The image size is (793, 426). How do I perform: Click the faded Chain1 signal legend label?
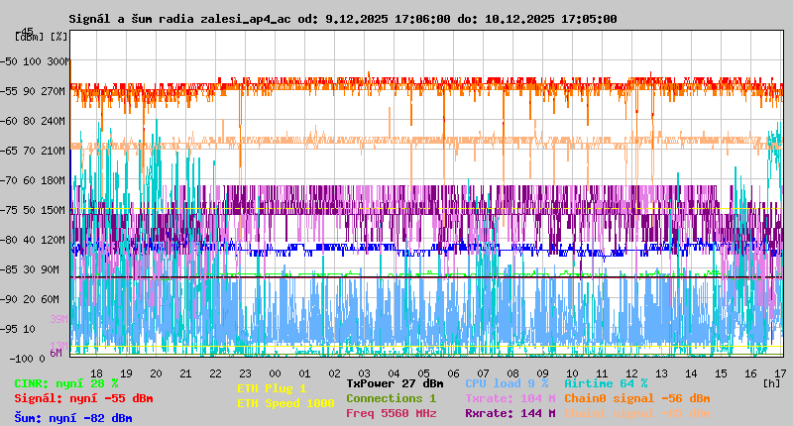(x=636, y=413)
